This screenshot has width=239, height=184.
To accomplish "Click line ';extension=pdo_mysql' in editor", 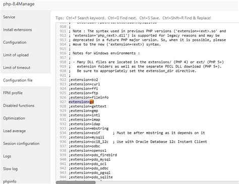I will click(90, 159).
